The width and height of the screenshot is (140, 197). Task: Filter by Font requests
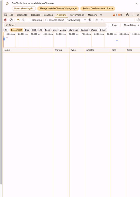47,30
